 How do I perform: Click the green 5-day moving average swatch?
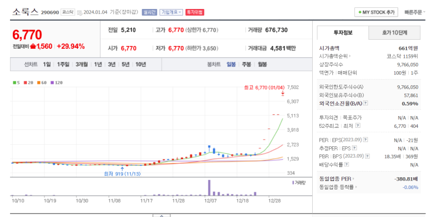(15, 82)
